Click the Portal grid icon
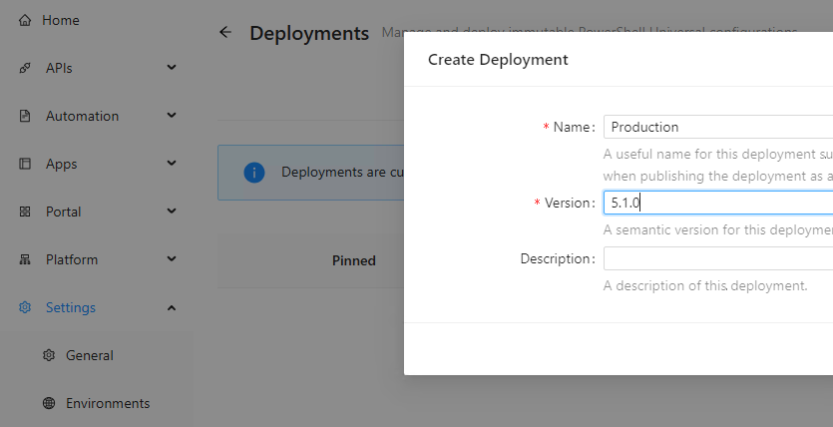Image resolution: width=833 pixels, height=427 pixels. [x=25, y=212]
